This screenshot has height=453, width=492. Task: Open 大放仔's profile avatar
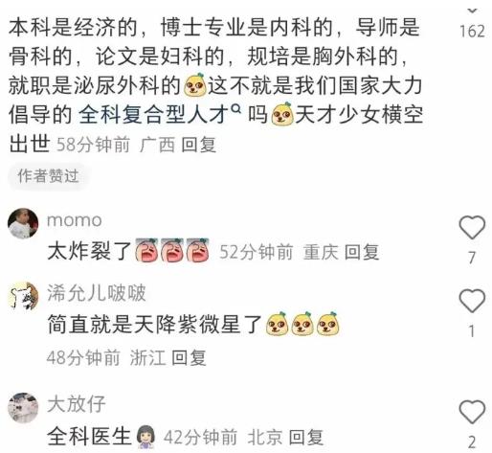pos(23,408)
